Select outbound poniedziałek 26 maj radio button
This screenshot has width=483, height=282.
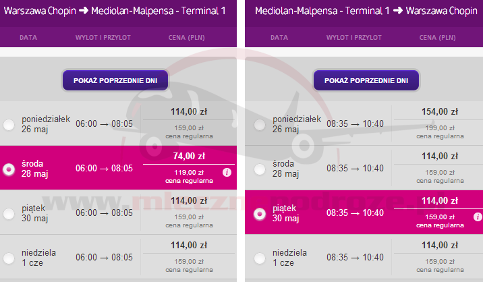click(9, 125)
